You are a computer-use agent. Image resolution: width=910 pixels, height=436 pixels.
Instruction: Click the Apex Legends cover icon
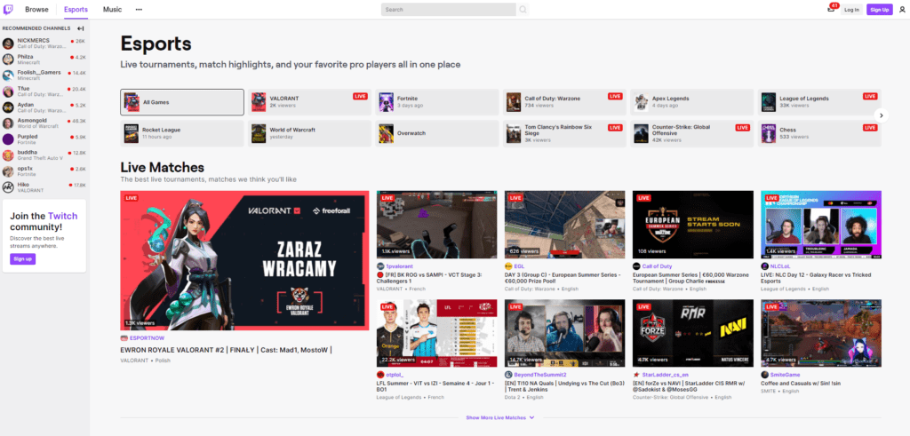click(641, 102)
